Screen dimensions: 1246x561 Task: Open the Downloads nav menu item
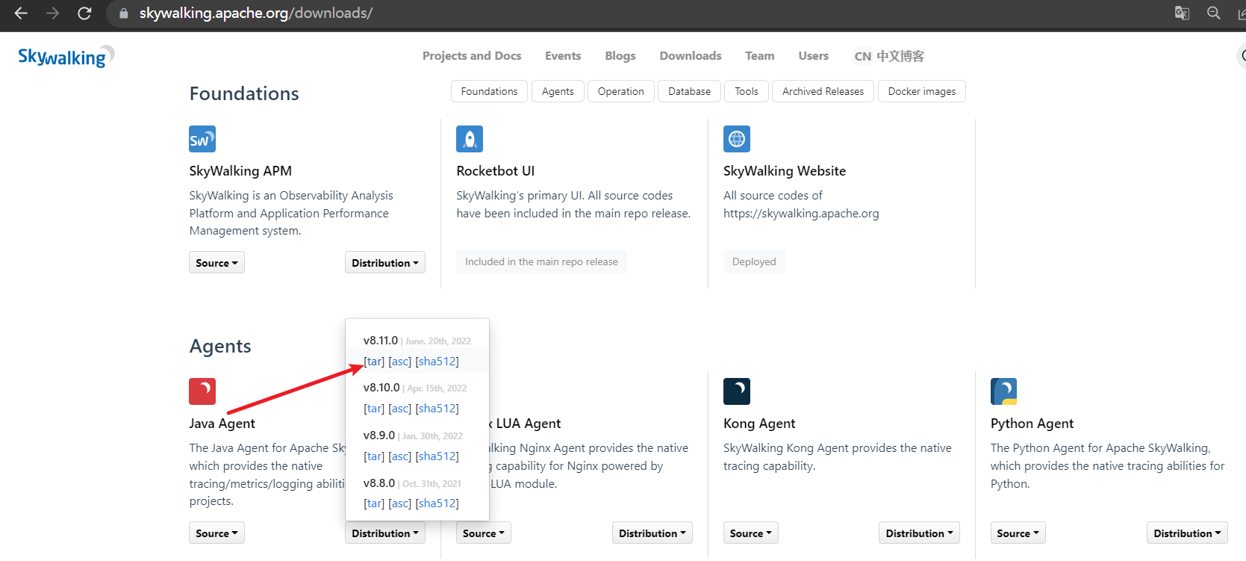[690, 56]
